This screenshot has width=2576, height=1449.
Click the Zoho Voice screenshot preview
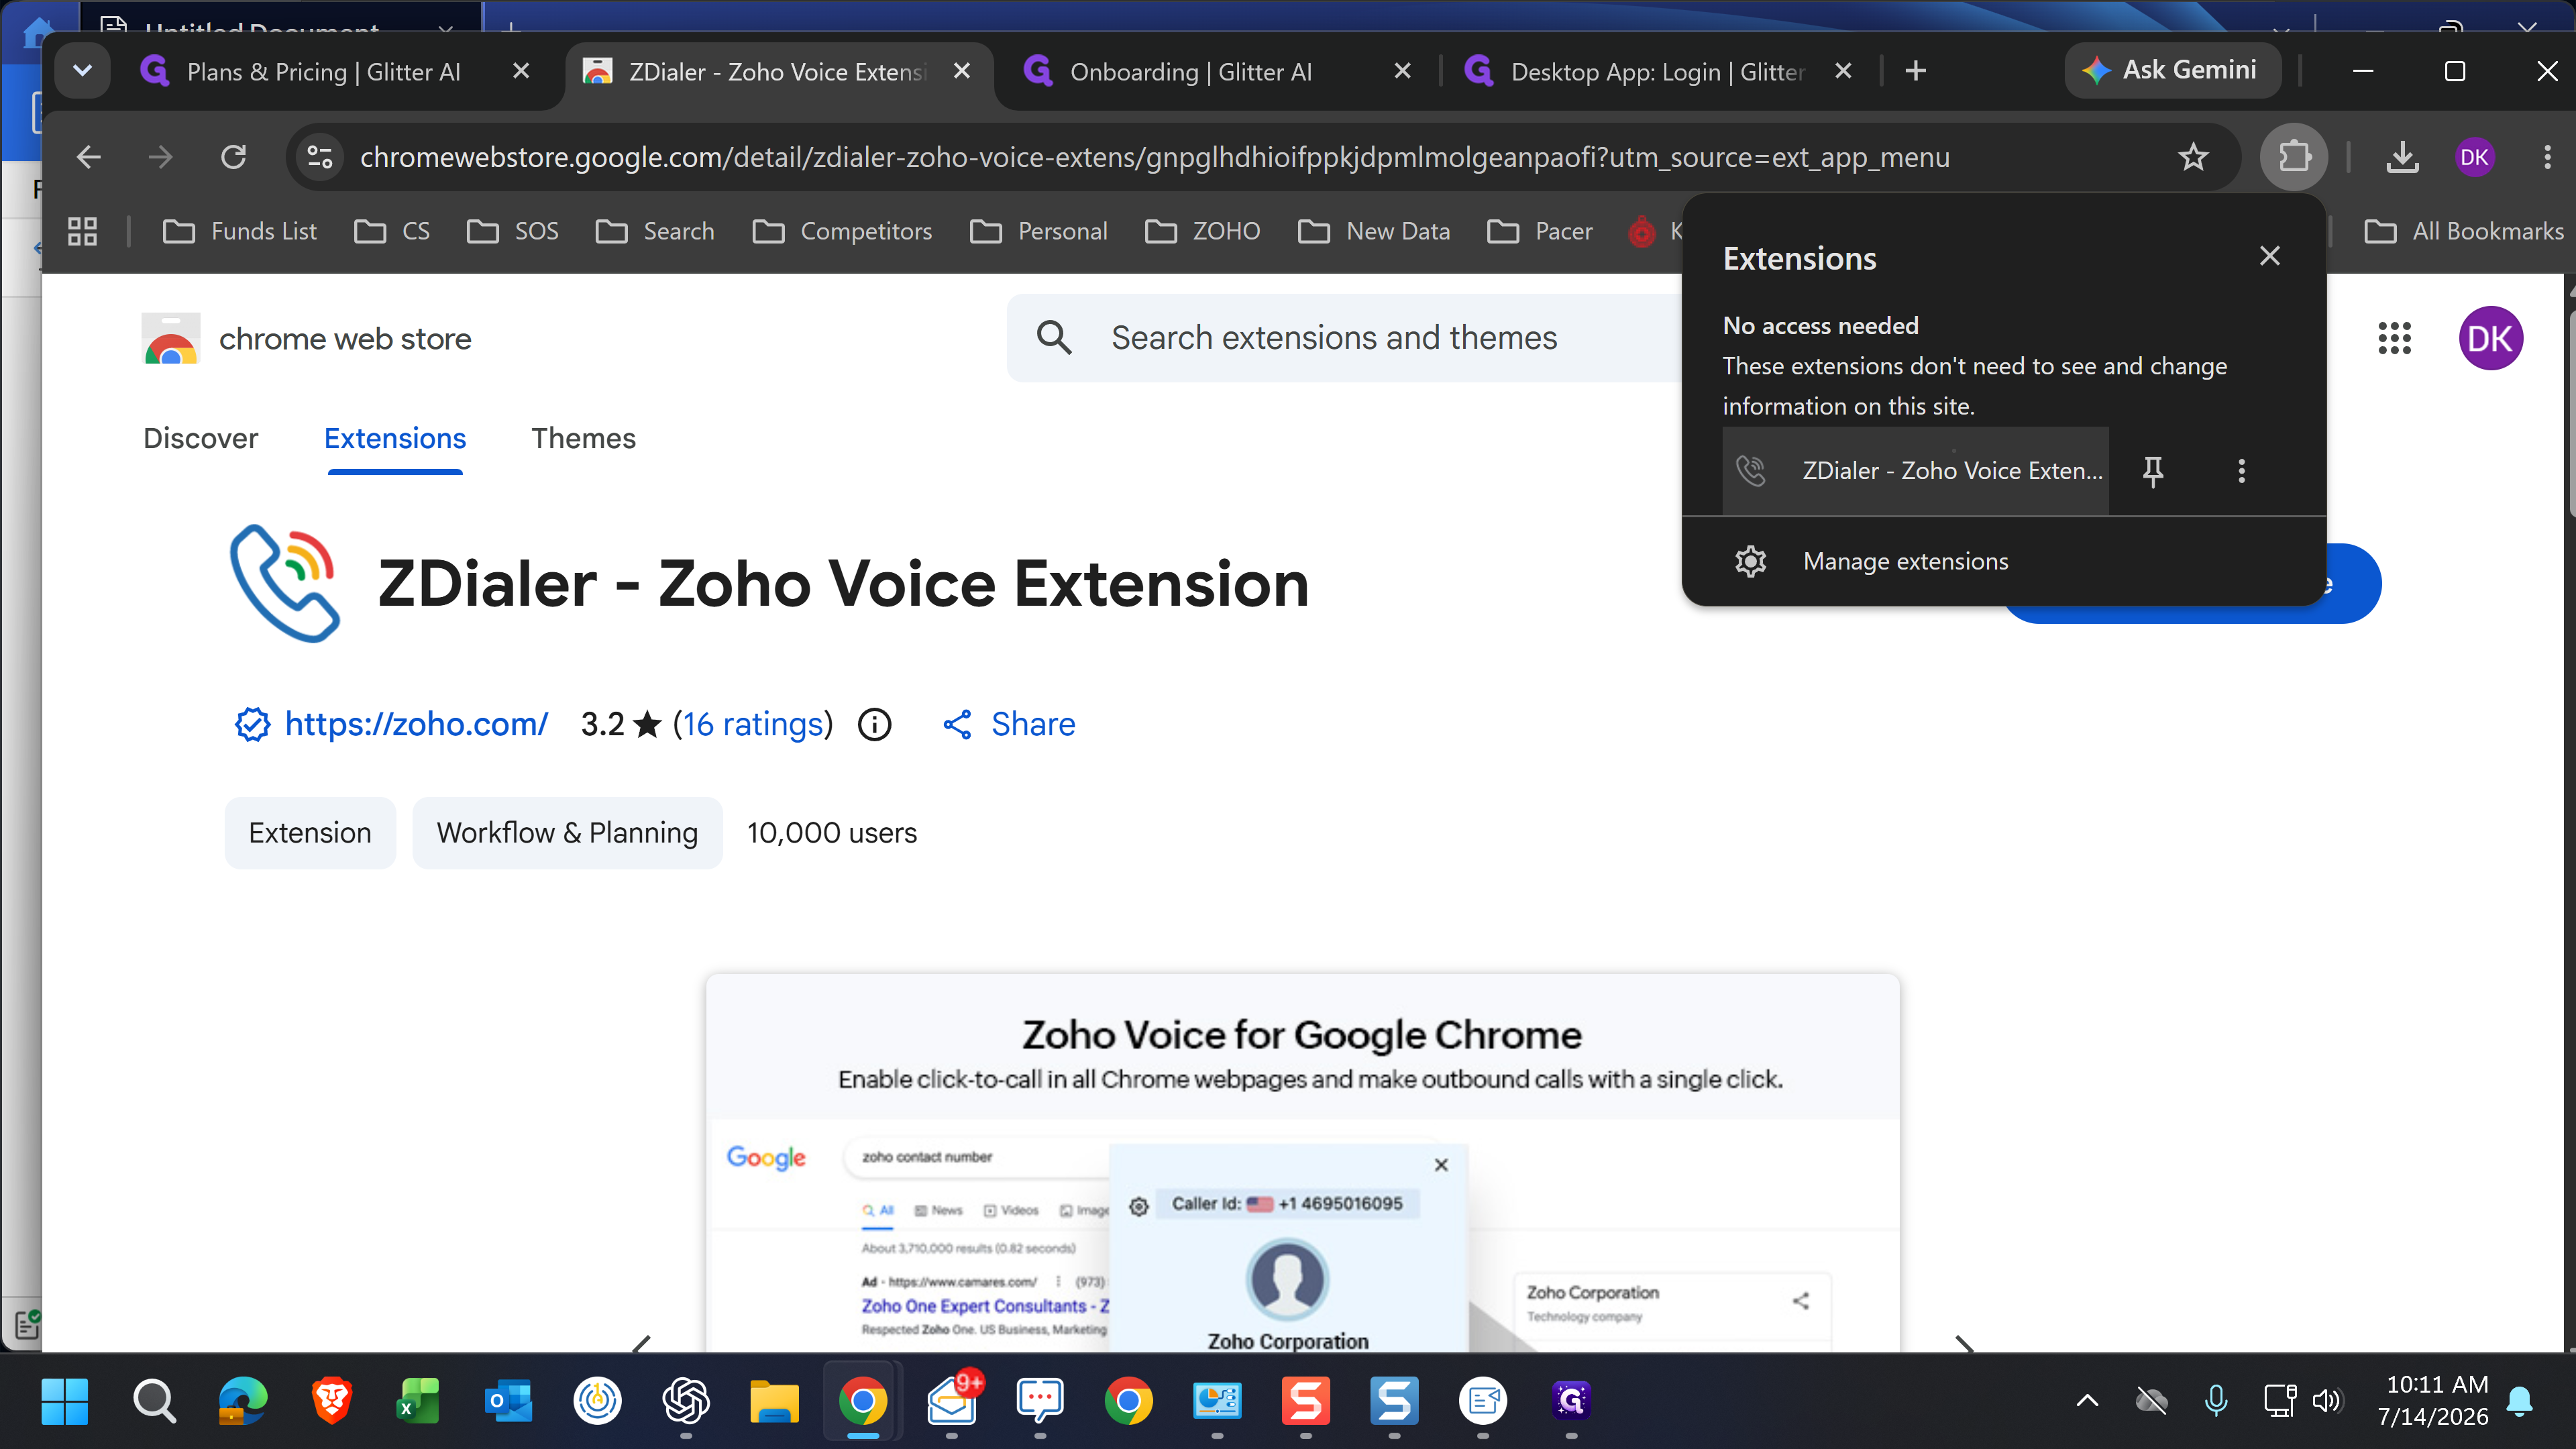point(1302,1164)
